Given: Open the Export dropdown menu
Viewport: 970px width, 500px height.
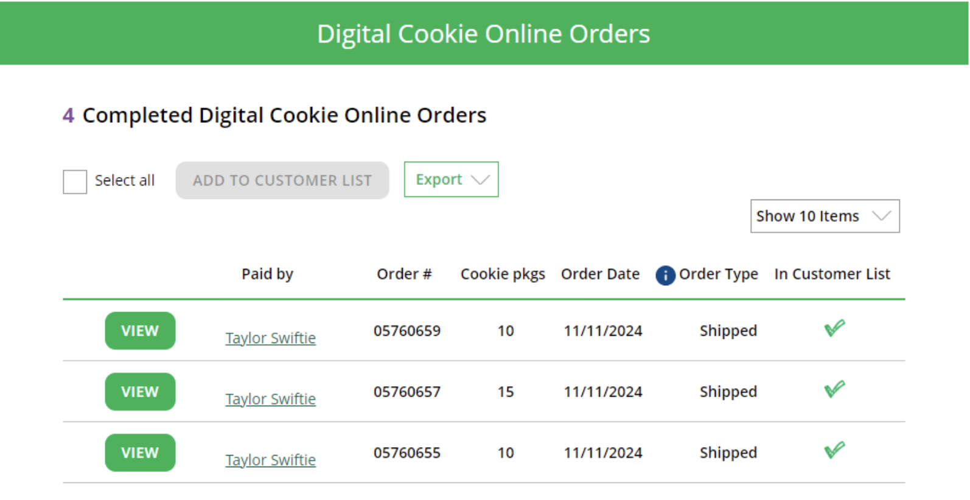Looking at the screenshot, I should (451, 179).
